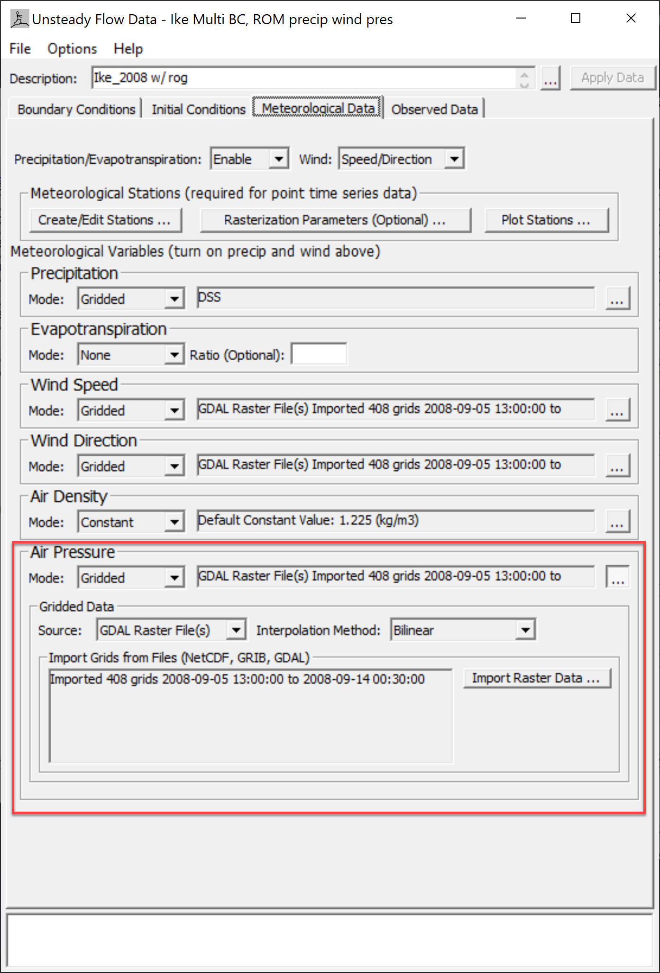Switch to Initial Conditions tab
The image size is (660, 973).
[198, 109]
